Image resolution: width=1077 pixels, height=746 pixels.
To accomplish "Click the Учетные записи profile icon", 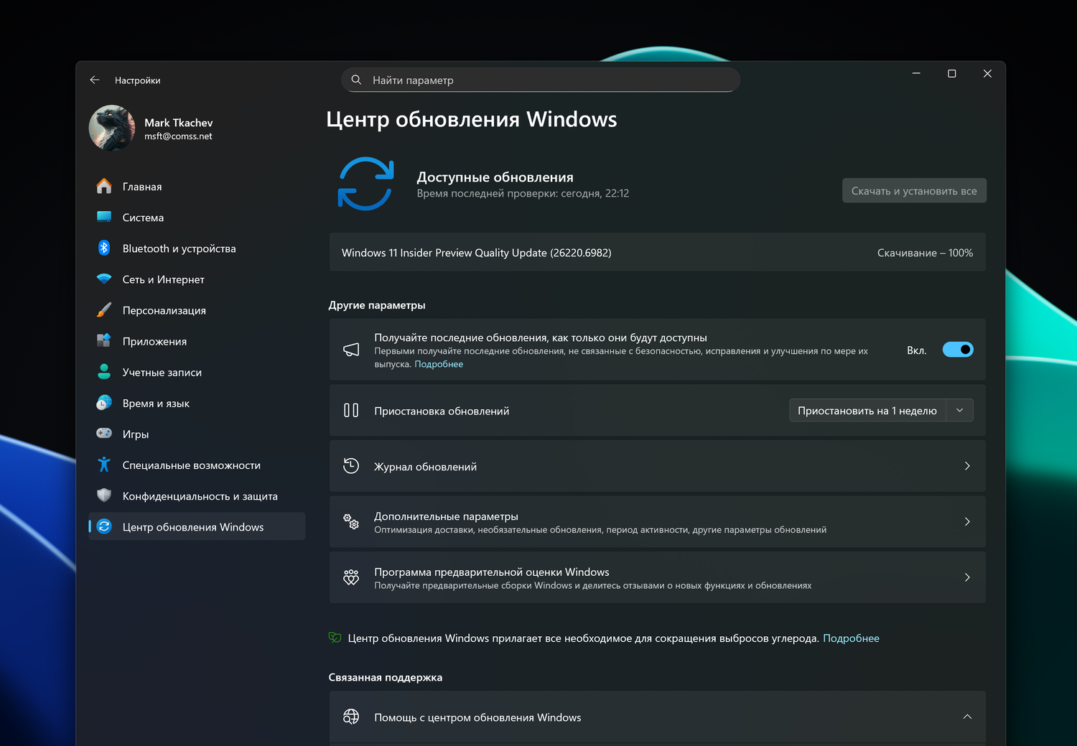I will pyautogui.click(x=104, y=372).
